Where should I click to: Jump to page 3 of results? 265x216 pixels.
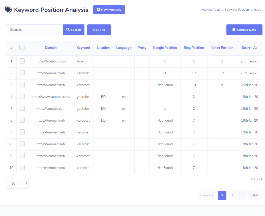pyautogui.click(x=242, y=195)
